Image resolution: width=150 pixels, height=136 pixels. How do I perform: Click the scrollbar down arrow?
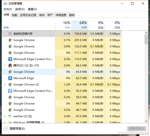(x=146, y=121)
